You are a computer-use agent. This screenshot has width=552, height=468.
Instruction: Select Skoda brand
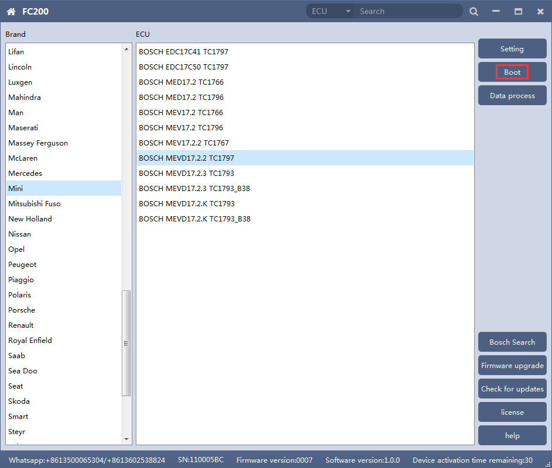tap(64, 401)
